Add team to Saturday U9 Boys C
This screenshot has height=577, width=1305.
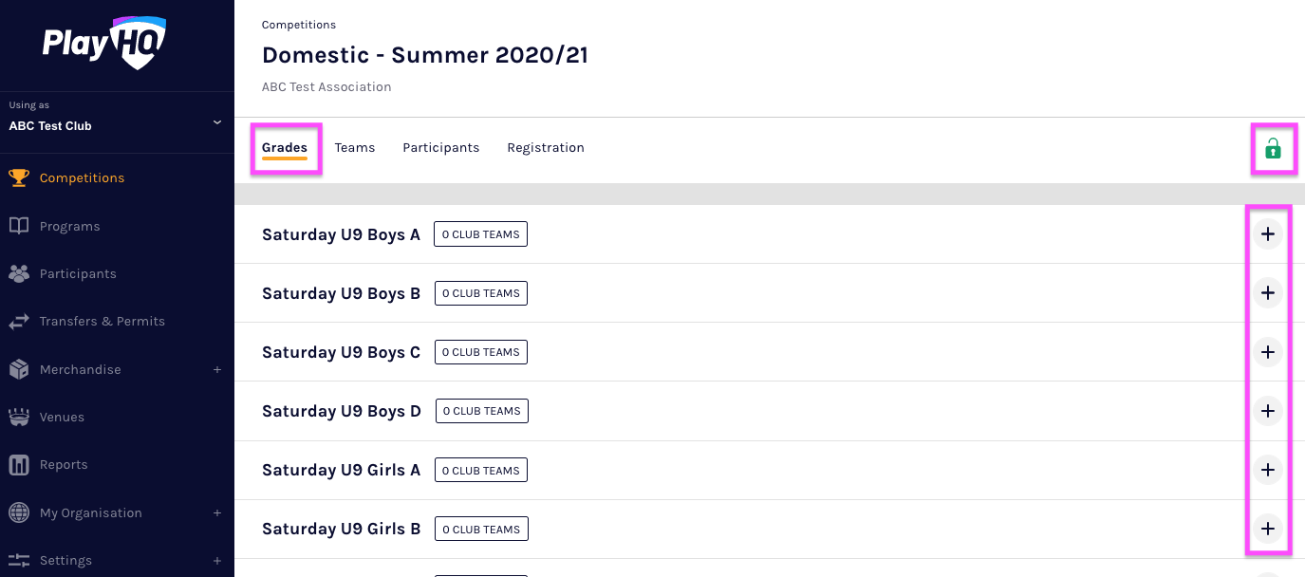click(x=1267, y=352)
